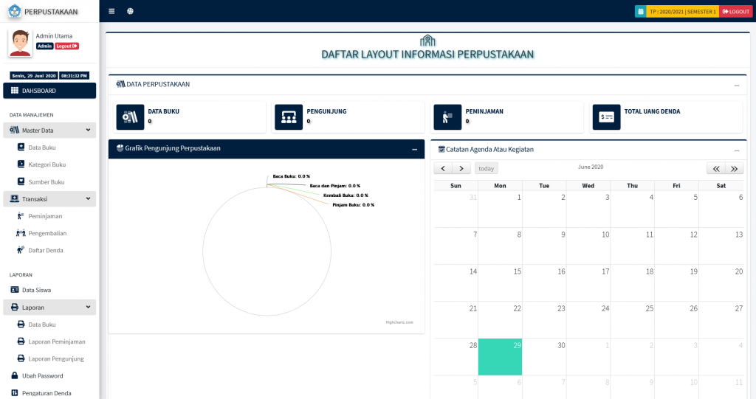Click the printer icon beside Laporan Peminjaman
Image resolution: width=756 pixels, height=399 pixels.
click(21, 341)
